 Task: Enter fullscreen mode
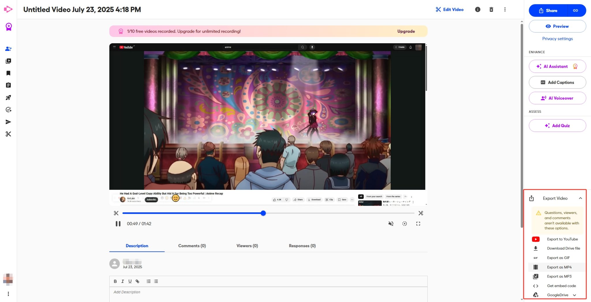418,224
